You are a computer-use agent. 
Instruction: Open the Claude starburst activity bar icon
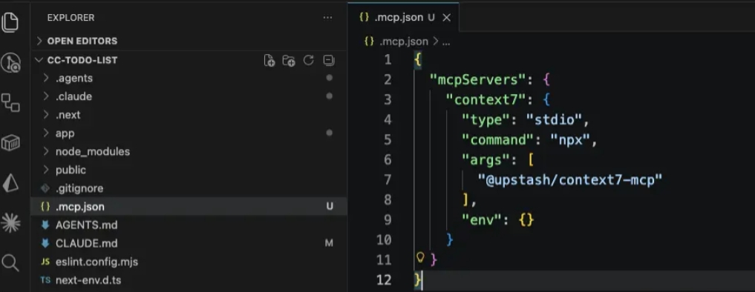(x=10, y=222)
